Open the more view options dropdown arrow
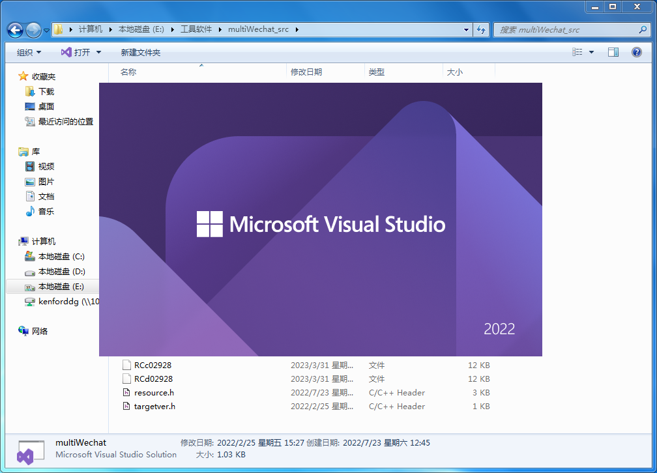 click(x=591, y=52)
